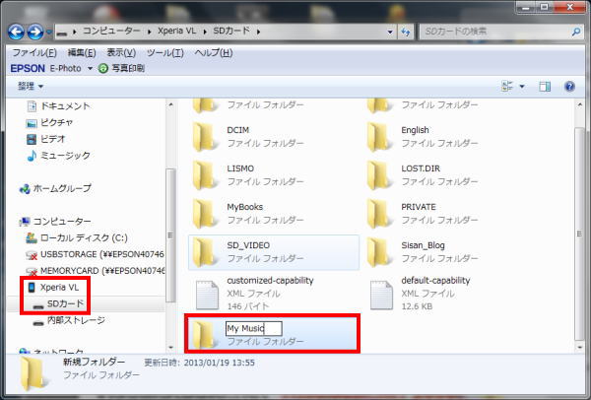
Task: Click navigation pane scrollbar up arrow
Action: point(170,104)
